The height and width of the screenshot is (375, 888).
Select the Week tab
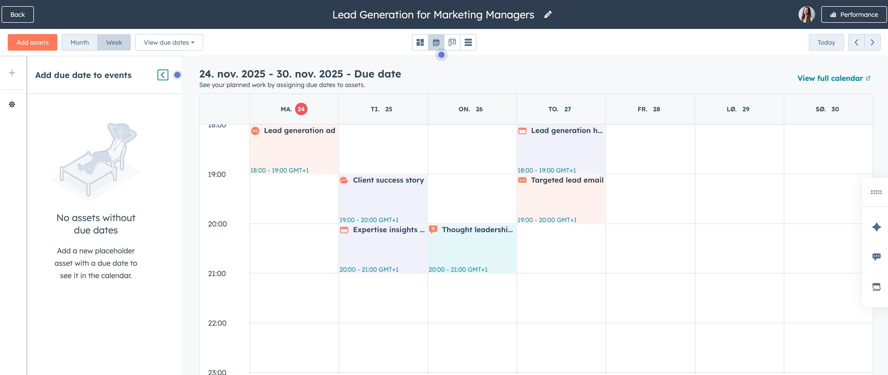pyautogui.click(x=114, y=42)
